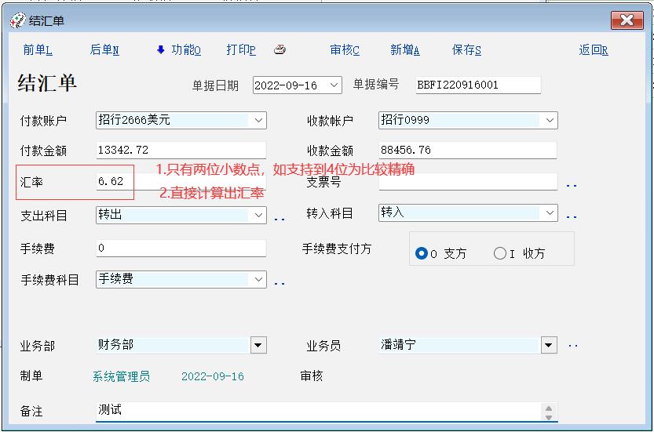Go to next document with 后单
654x432 pixels.
click(104, 50)
